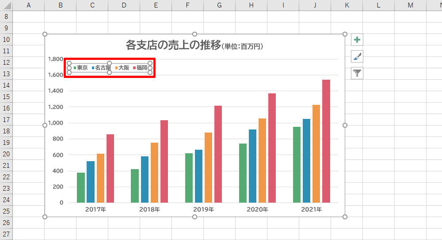442x240 pixels.
Task: Select row header 10
Action: point(6,40)
